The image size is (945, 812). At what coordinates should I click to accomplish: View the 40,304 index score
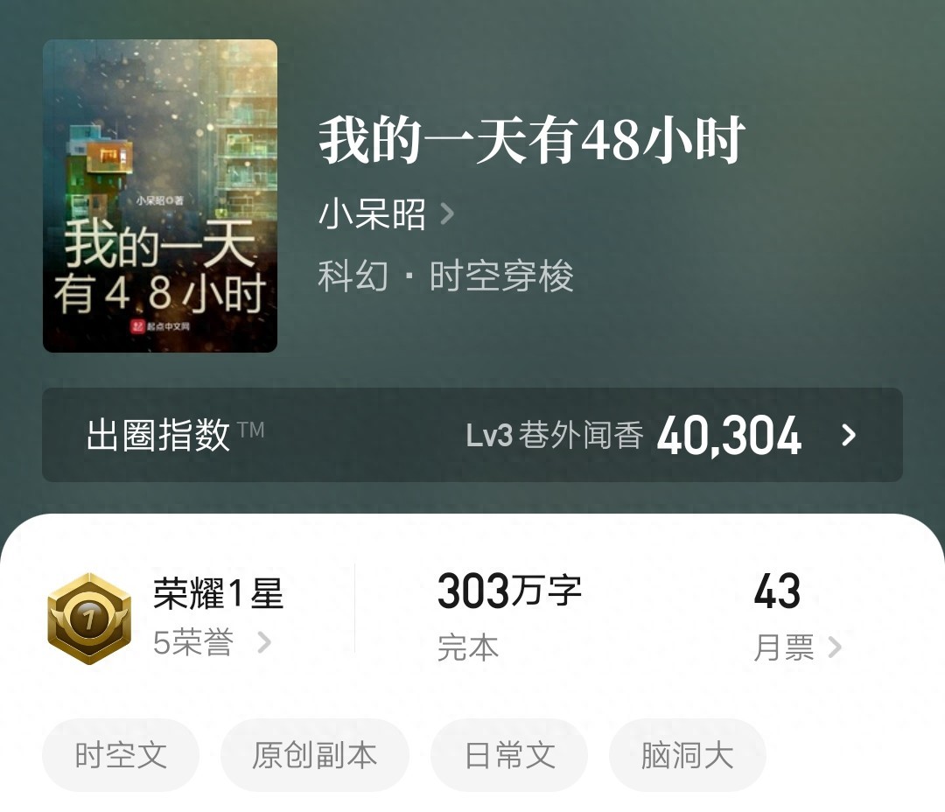(729, 436)
